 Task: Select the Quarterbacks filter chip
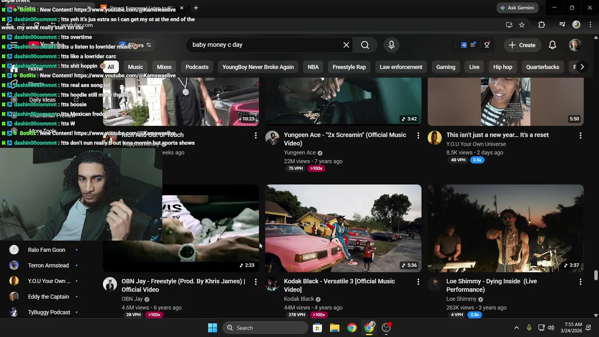click(542, 67)
